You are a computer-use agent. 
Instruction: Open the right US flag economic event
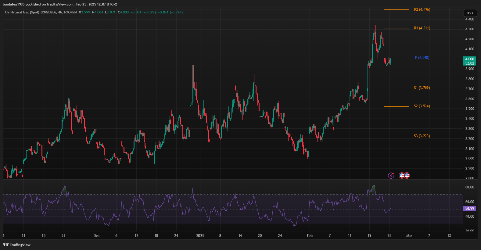[407, 176]
